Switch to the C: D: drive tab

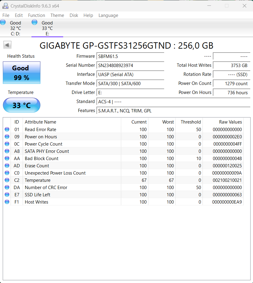coord(15,28)
